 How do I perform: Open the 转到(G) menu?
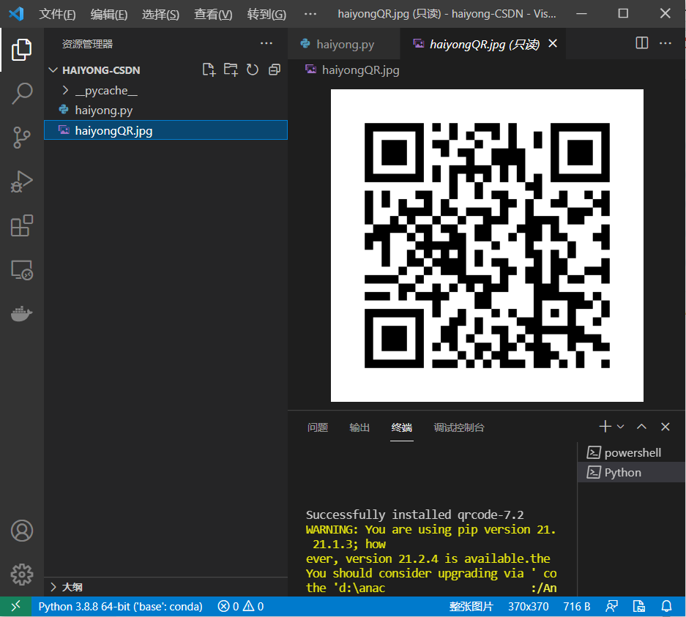pyautogui.click(x=266, y=14)
